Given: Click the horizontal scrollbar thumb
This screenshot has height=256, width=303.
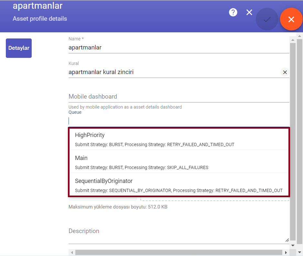Looking at the screenshot, I should tap(179, 252).
